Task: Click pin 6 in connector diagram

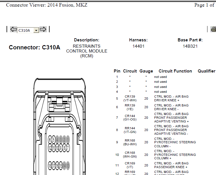Action: pos(50,140)
